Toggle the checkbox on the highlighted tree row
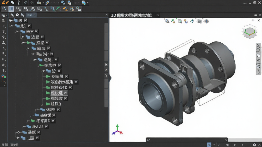 [65, 93]
